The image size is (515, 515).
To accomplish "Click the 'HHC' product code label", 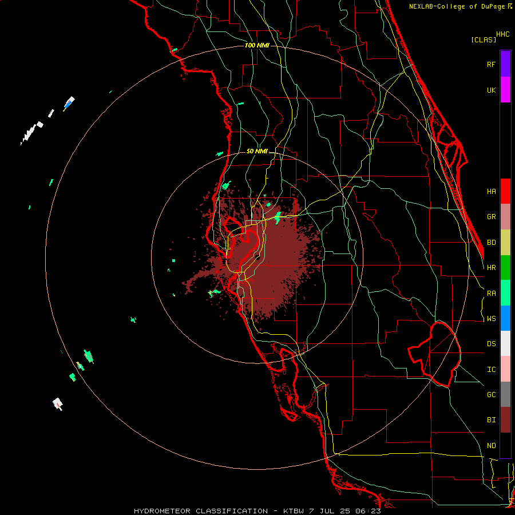I will [503, 34].
